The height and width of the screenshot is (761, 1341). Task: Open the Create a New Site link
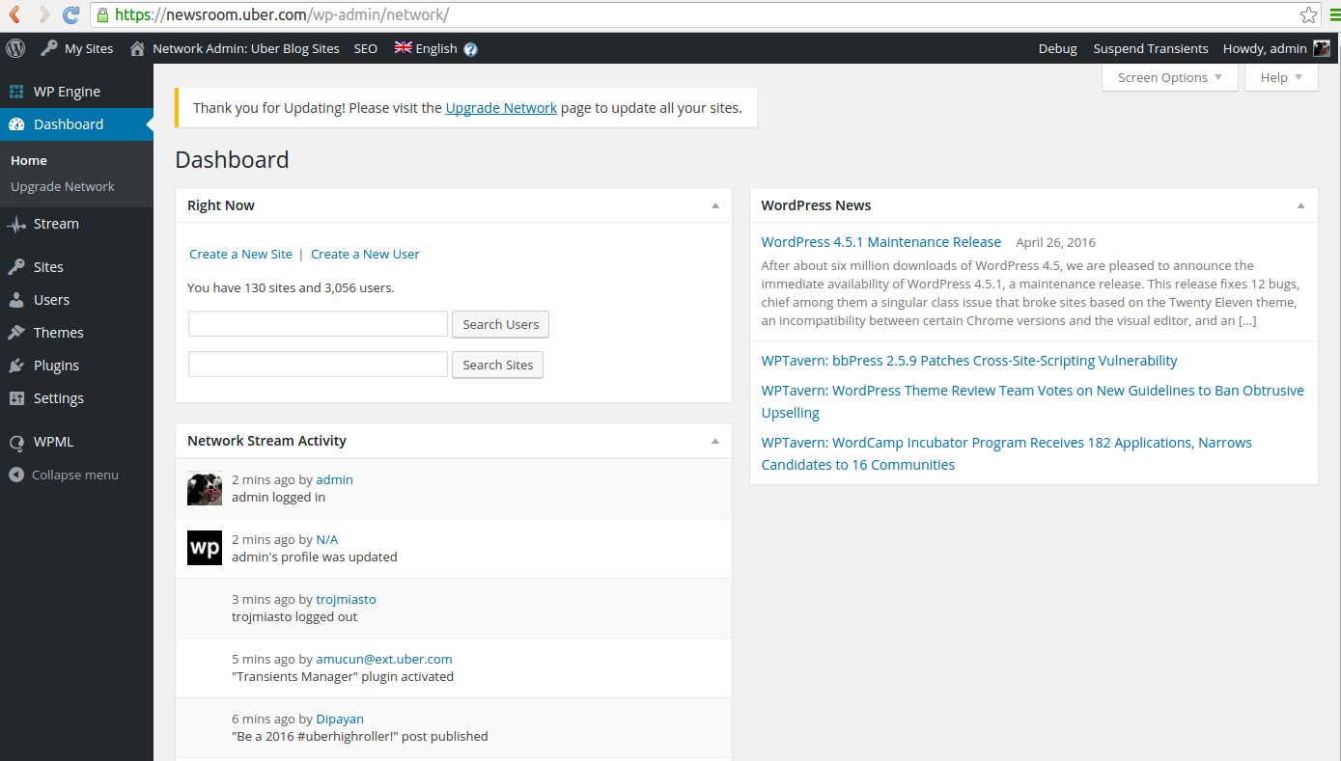240,254
